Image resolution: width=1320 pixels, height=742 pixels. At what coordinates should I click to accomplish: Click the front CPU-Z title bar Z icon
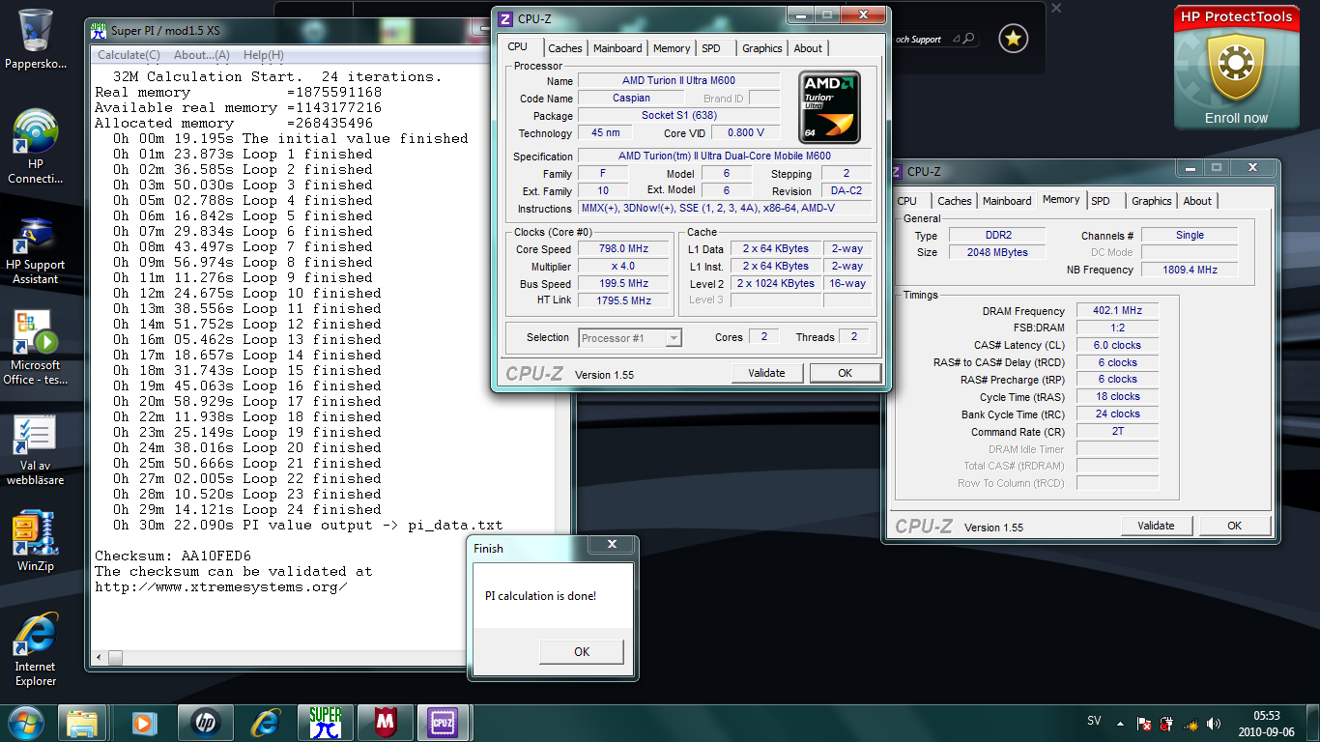(505, 18)
